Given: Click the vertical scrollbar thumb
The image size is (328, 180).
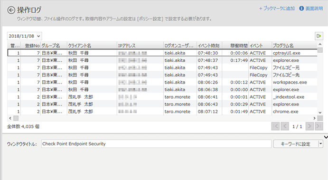Looking at the screenshot, I should 320,50.
